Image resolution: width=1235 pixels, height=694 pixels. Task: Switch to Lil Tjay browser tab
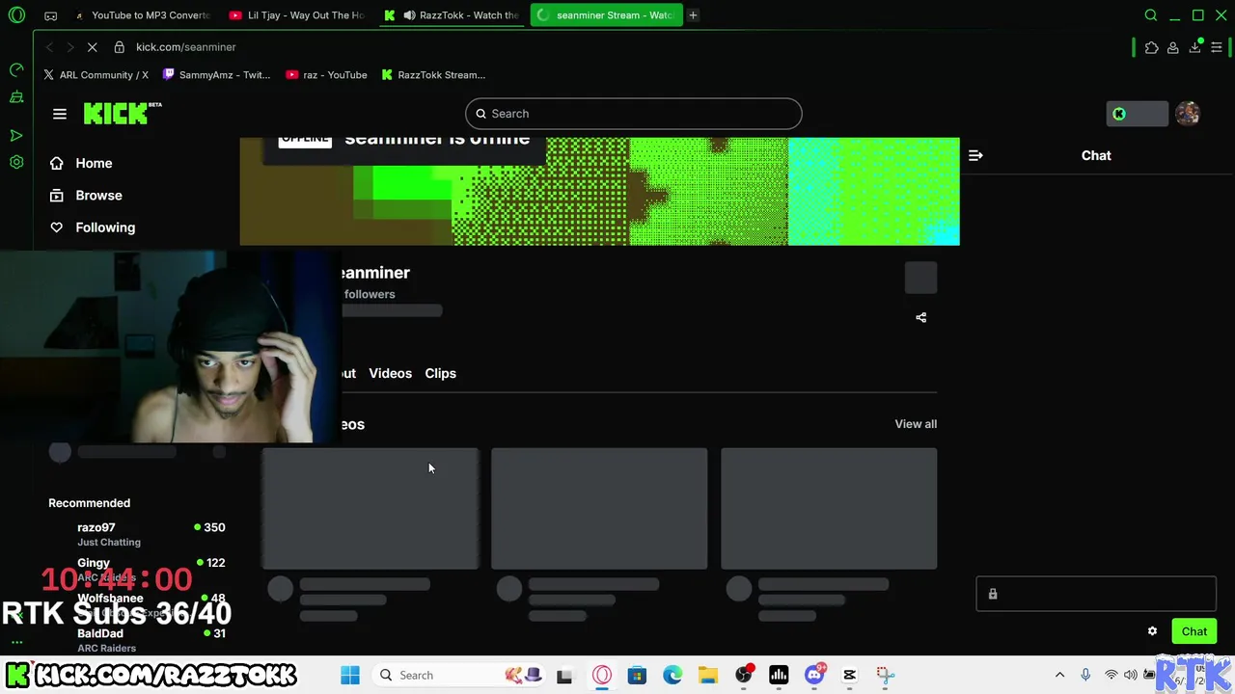(x=298, y=15)
